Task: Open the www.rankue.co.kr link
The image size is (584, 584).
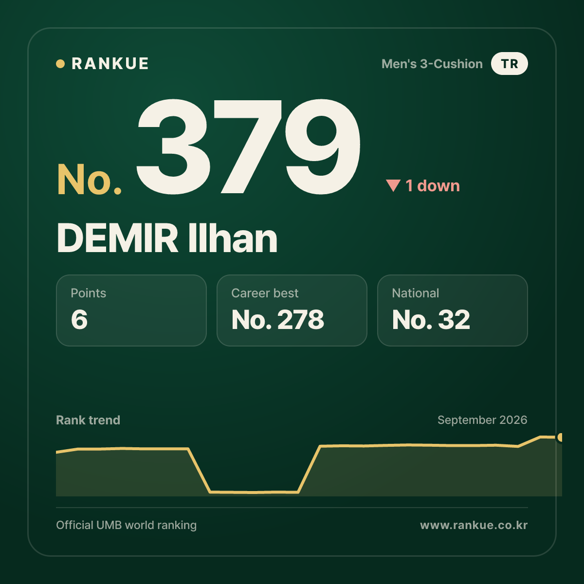Action: click(x=474, y=525)
